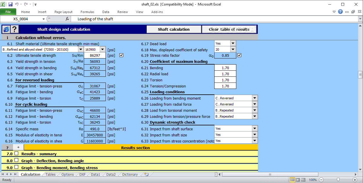Image resolution: width=363 pixels, height=183 pixels.
Task: Toggle the checkbox next to Ultimate tensile strength
Action: 121,55
